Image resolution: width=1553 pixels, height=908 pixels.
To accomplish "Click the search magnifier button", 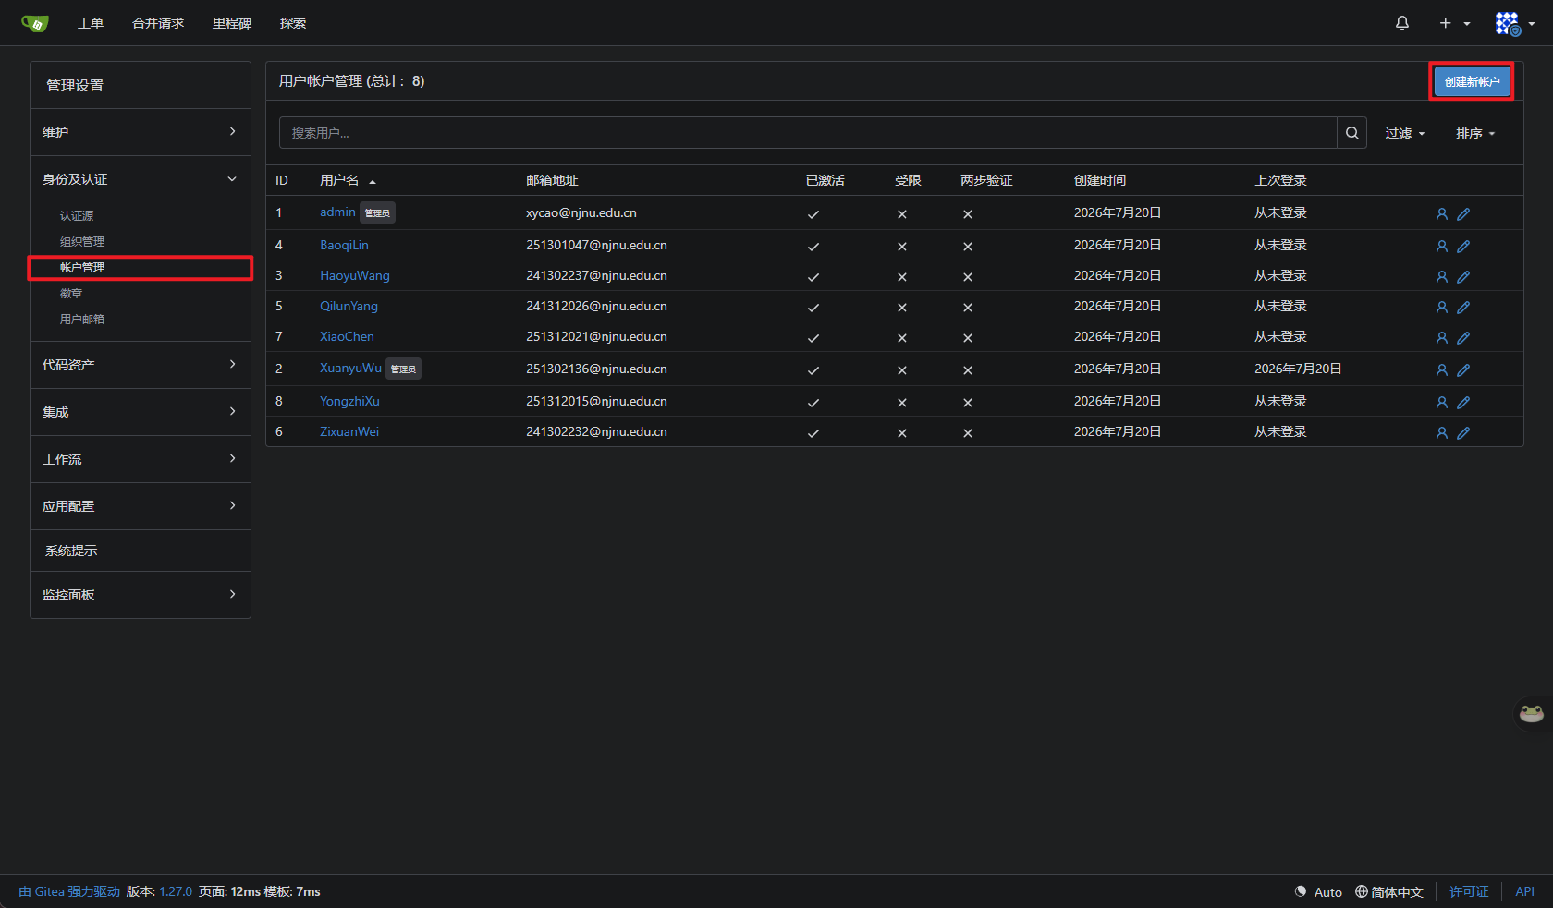I will click(1351, 133).
